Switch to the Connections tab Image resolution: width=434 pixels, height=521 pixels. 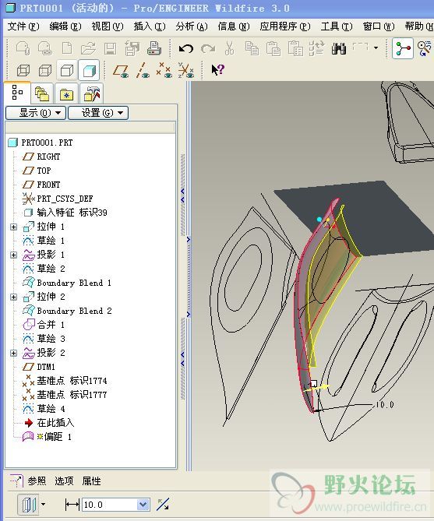click(x=91, y=93)
